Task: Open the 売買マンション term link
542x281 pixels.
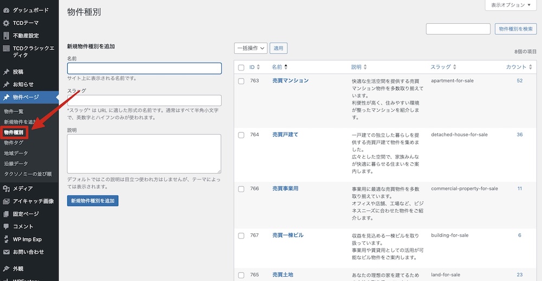Action: tap(291, 81)
